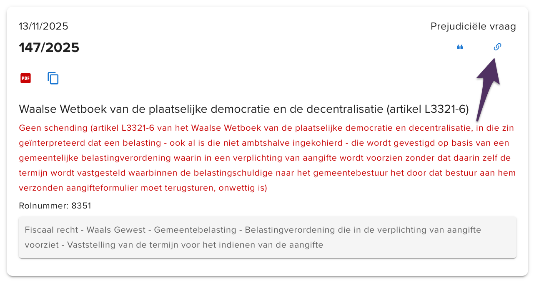The image size is (534, 283).
Task: Click the grey keywords panel at the bottom
Action: 267,237
